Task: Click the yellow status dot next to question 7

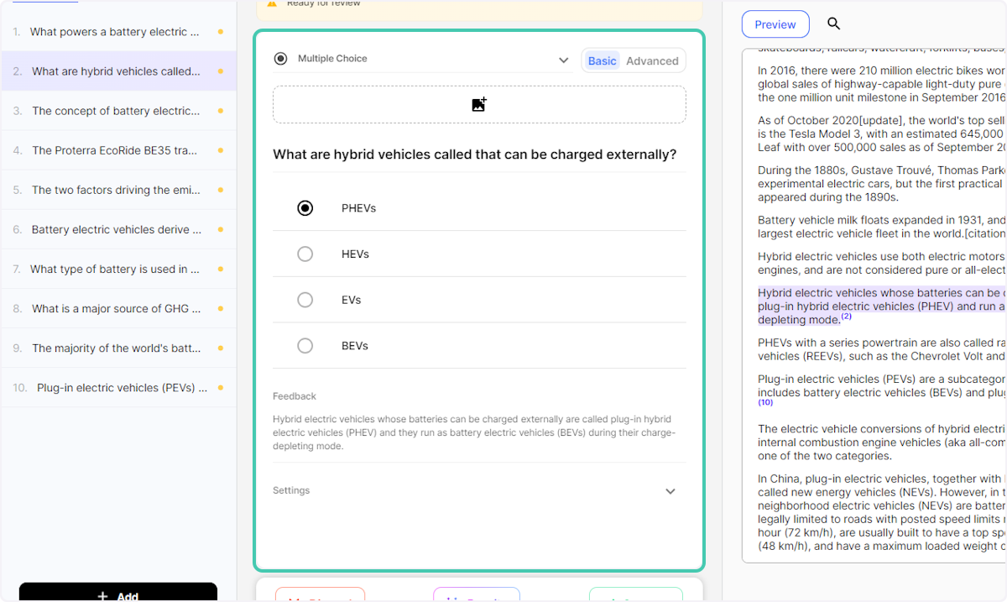Action: pyautogui.click(x=221, y=269)
